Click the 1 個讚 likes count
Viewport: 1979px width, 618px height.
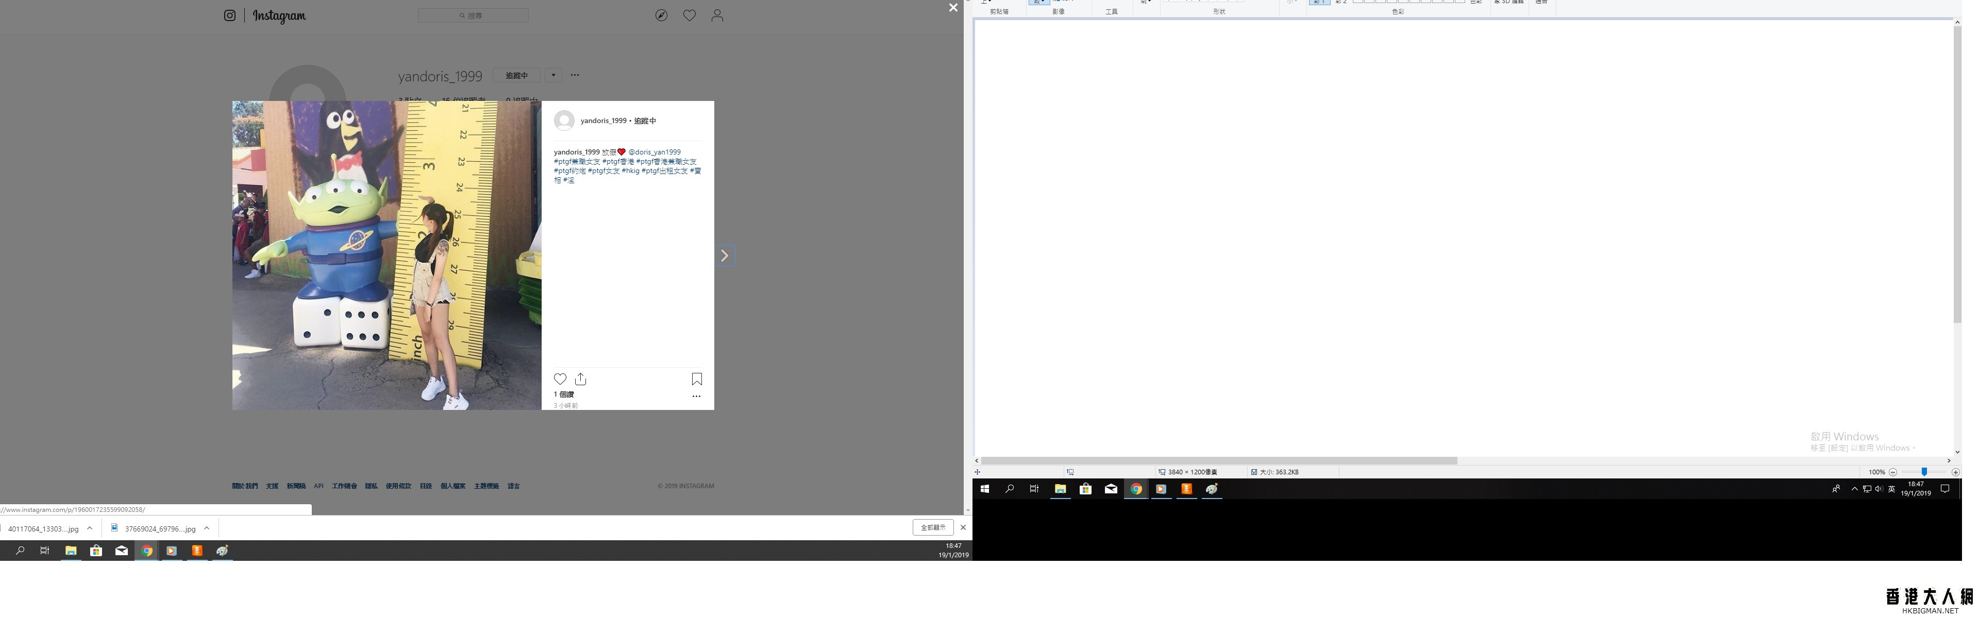tap(564, 394)
